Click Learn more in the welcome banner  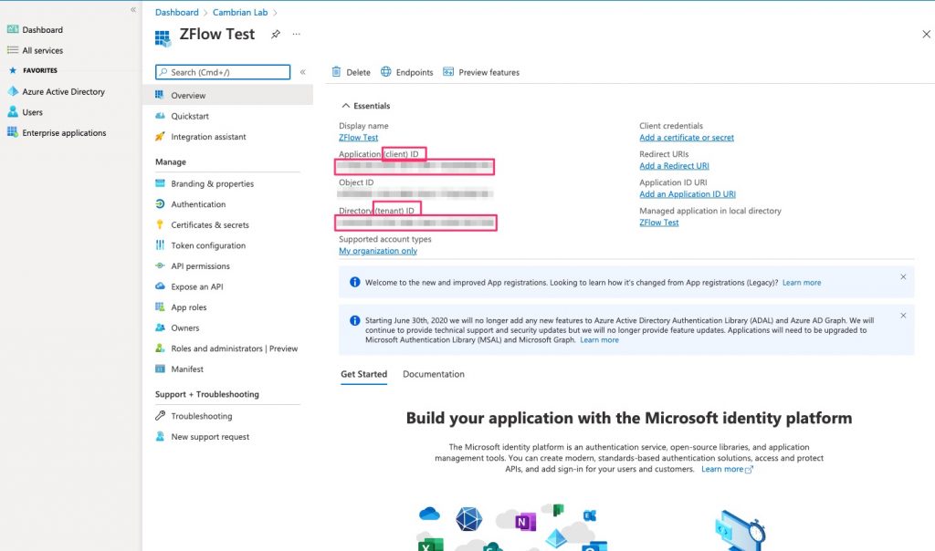pyautogui.click(x=802, y=283)
